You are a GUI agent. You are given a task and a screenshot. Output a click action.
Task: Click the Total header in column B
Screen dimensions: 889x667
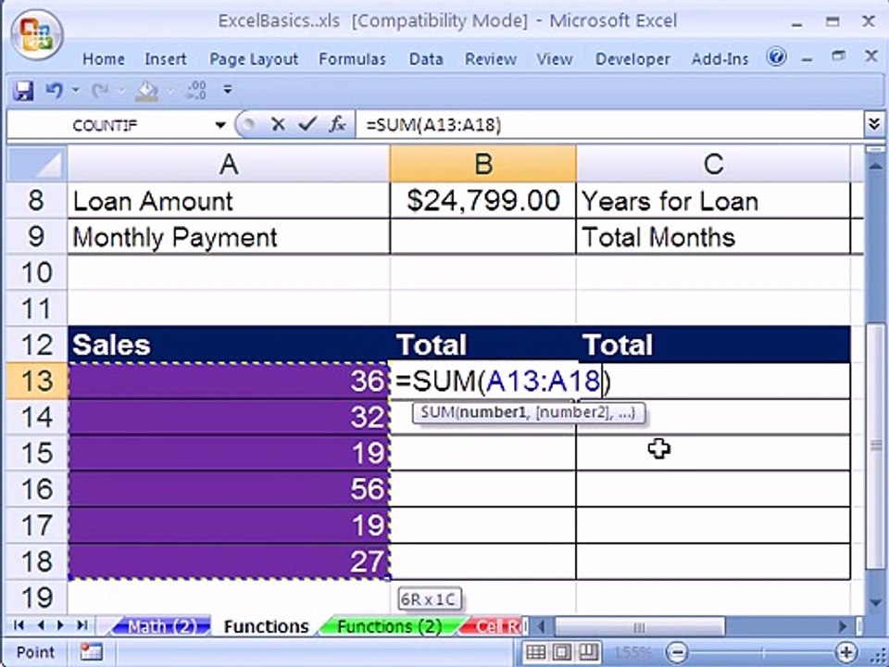pos(483,345)
